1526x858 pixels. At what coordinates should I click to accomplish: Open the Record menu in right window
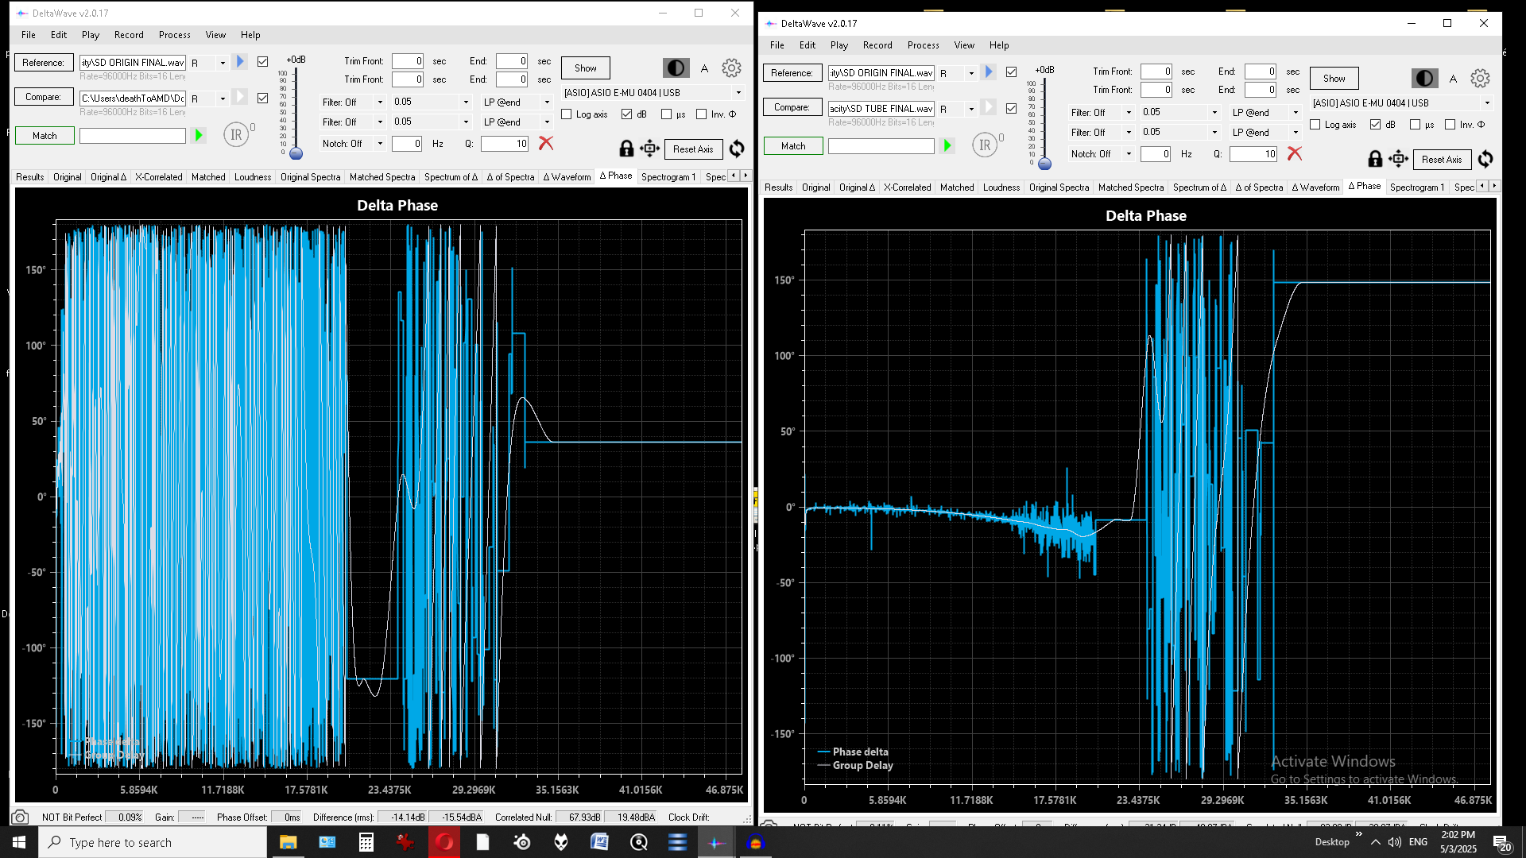[877, 45]
